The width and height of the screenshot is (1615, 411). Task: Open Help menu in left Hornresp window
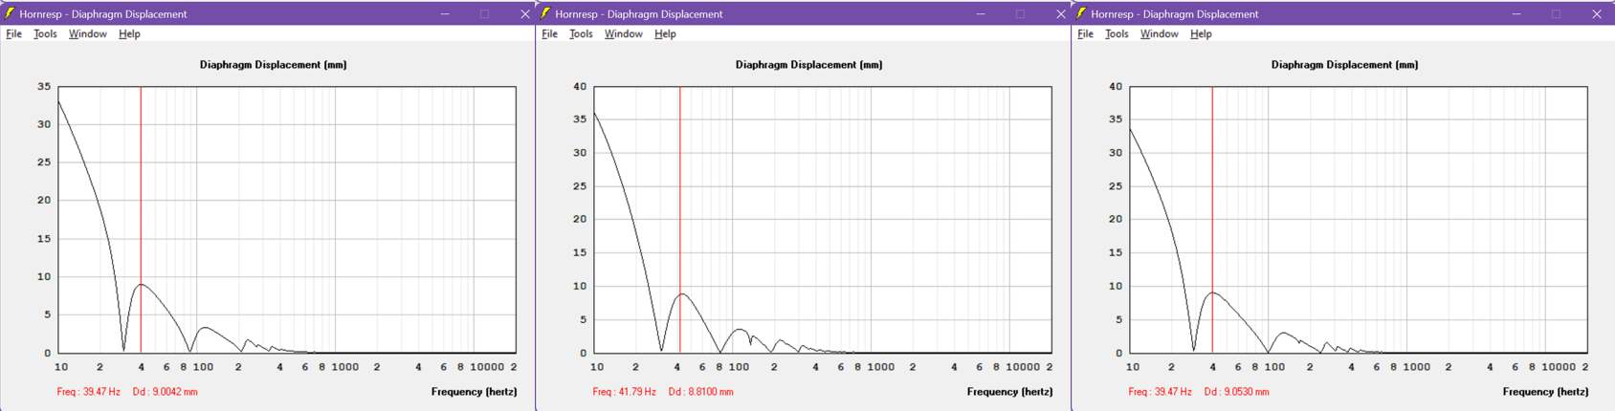coord(129,33)
